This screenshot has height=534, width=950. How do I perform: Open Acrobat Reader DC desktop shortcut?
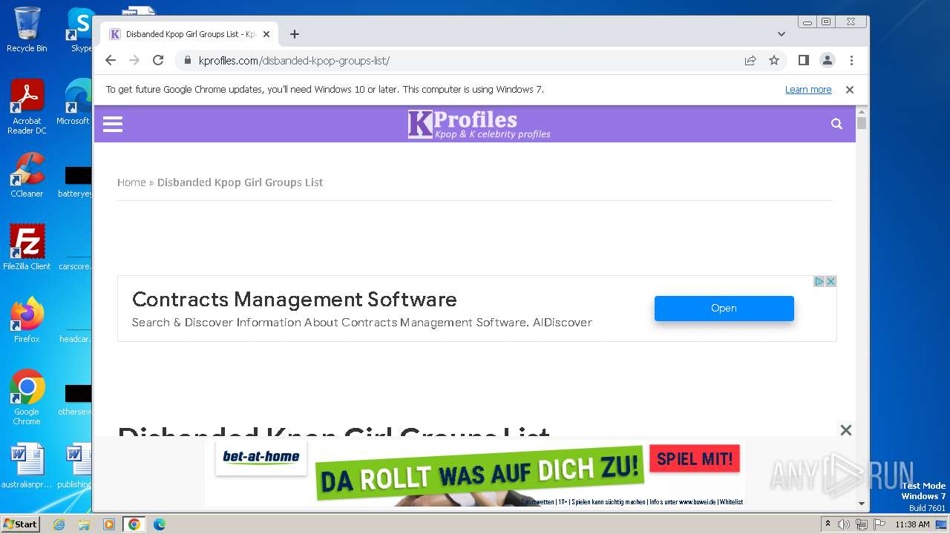click(27, 107)
